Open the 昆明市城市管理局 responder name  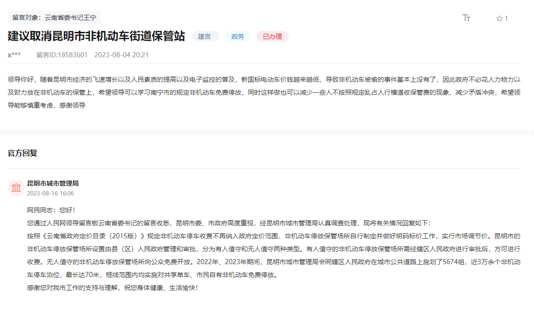tap(53, 183)
